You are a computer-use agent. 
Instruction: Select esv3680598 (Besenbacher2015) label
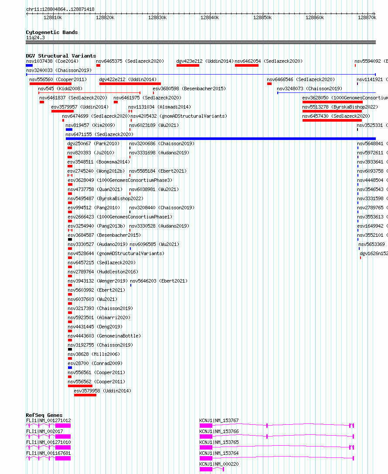pos(189,89)
